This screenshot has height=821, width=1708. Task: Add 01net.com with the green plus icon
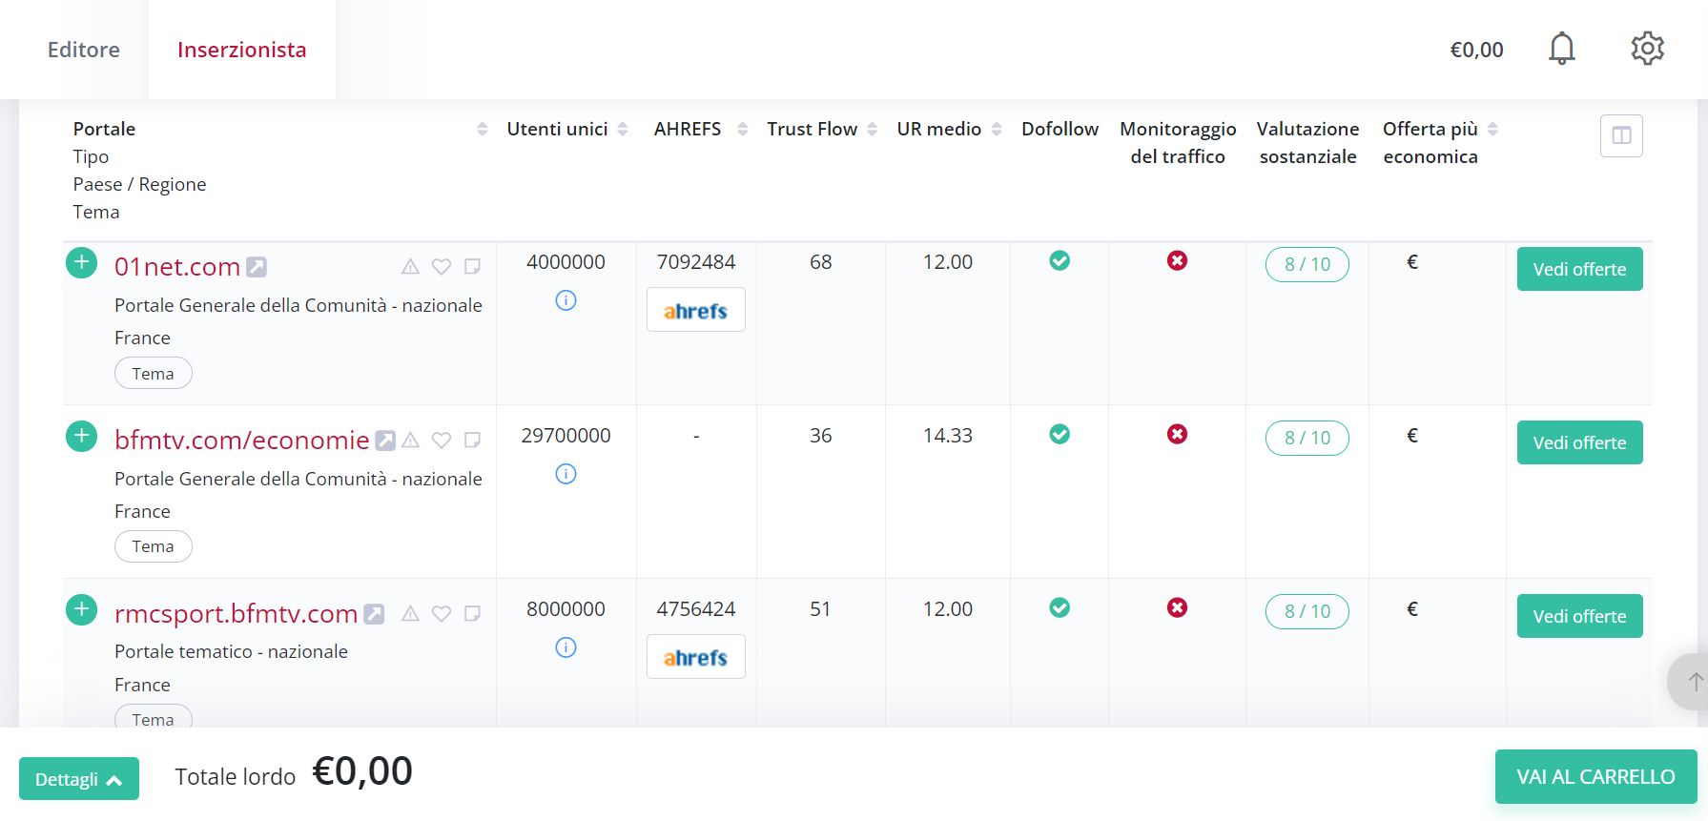tap(82, 262)
